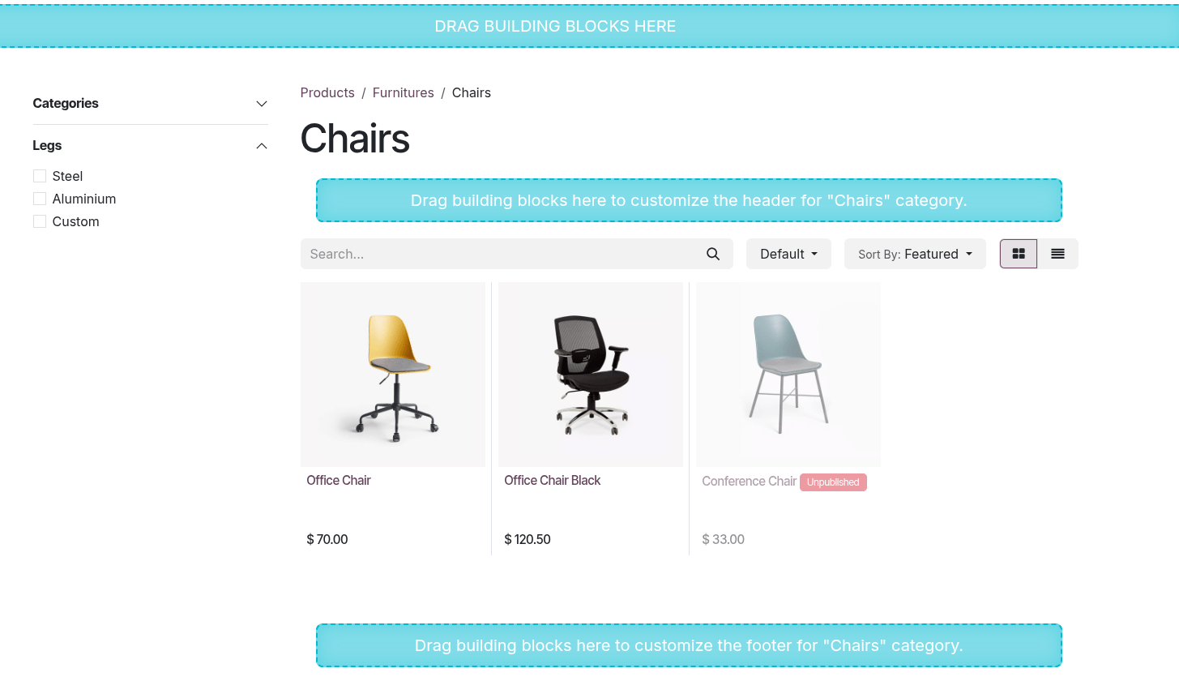Open the Products breadcrumb link
Image resolution: width=1179 pixels, height=681 pixels.
pos(327,92)
